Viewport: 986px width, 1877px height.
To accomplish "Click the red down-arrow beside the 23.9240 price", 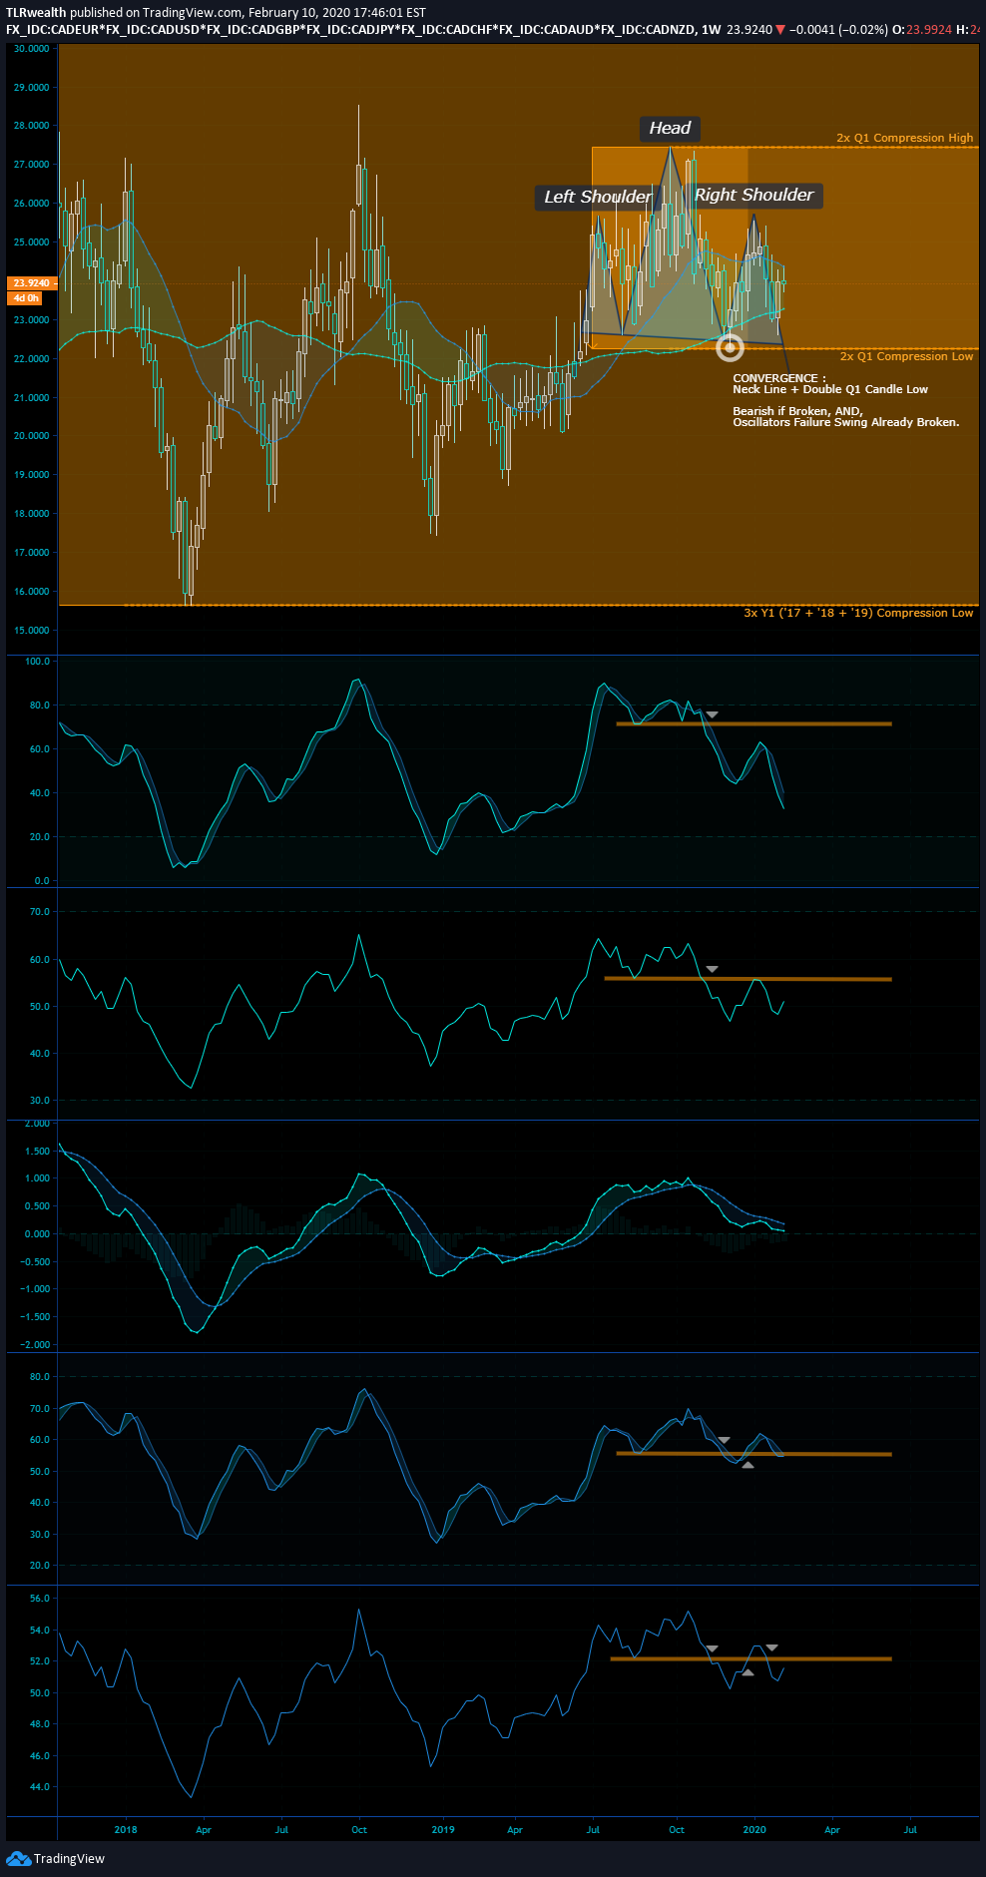I will pyautogui.click(x=780, y=29).
